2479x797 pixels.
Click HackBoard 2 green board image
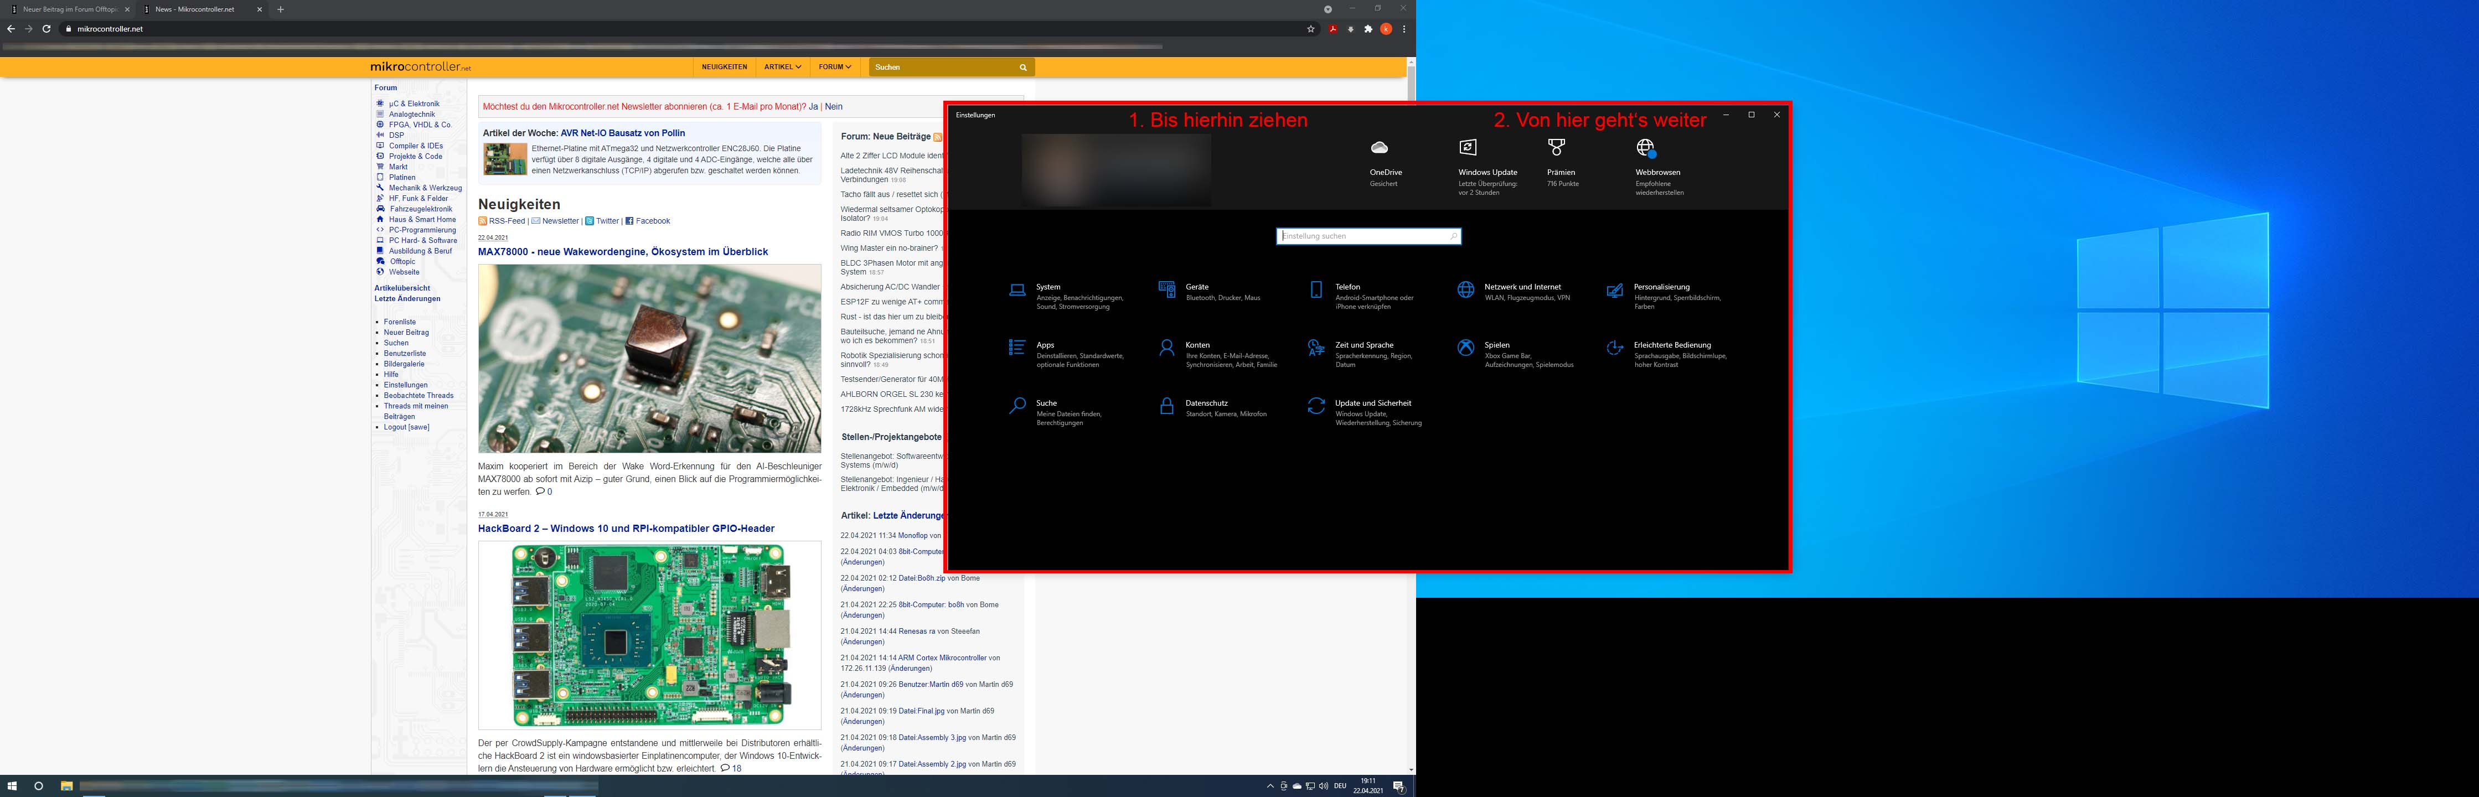(x=649, y=635)
